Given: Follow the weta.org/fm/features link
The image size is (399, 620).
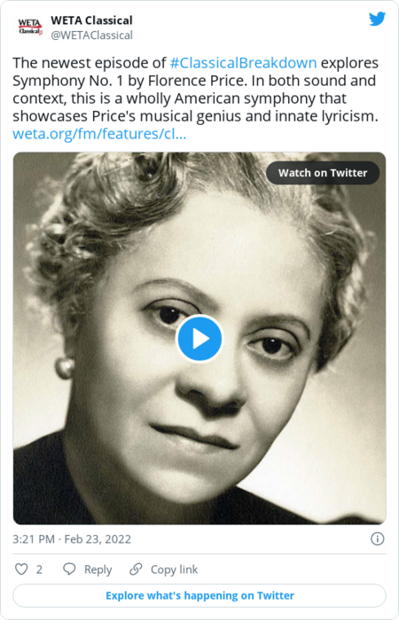Looking at the screenshot, I should click(x=99, y=134).
